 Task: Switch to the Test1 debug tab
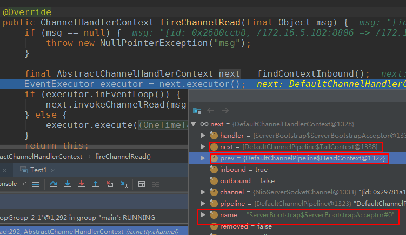tap(38, 170)
